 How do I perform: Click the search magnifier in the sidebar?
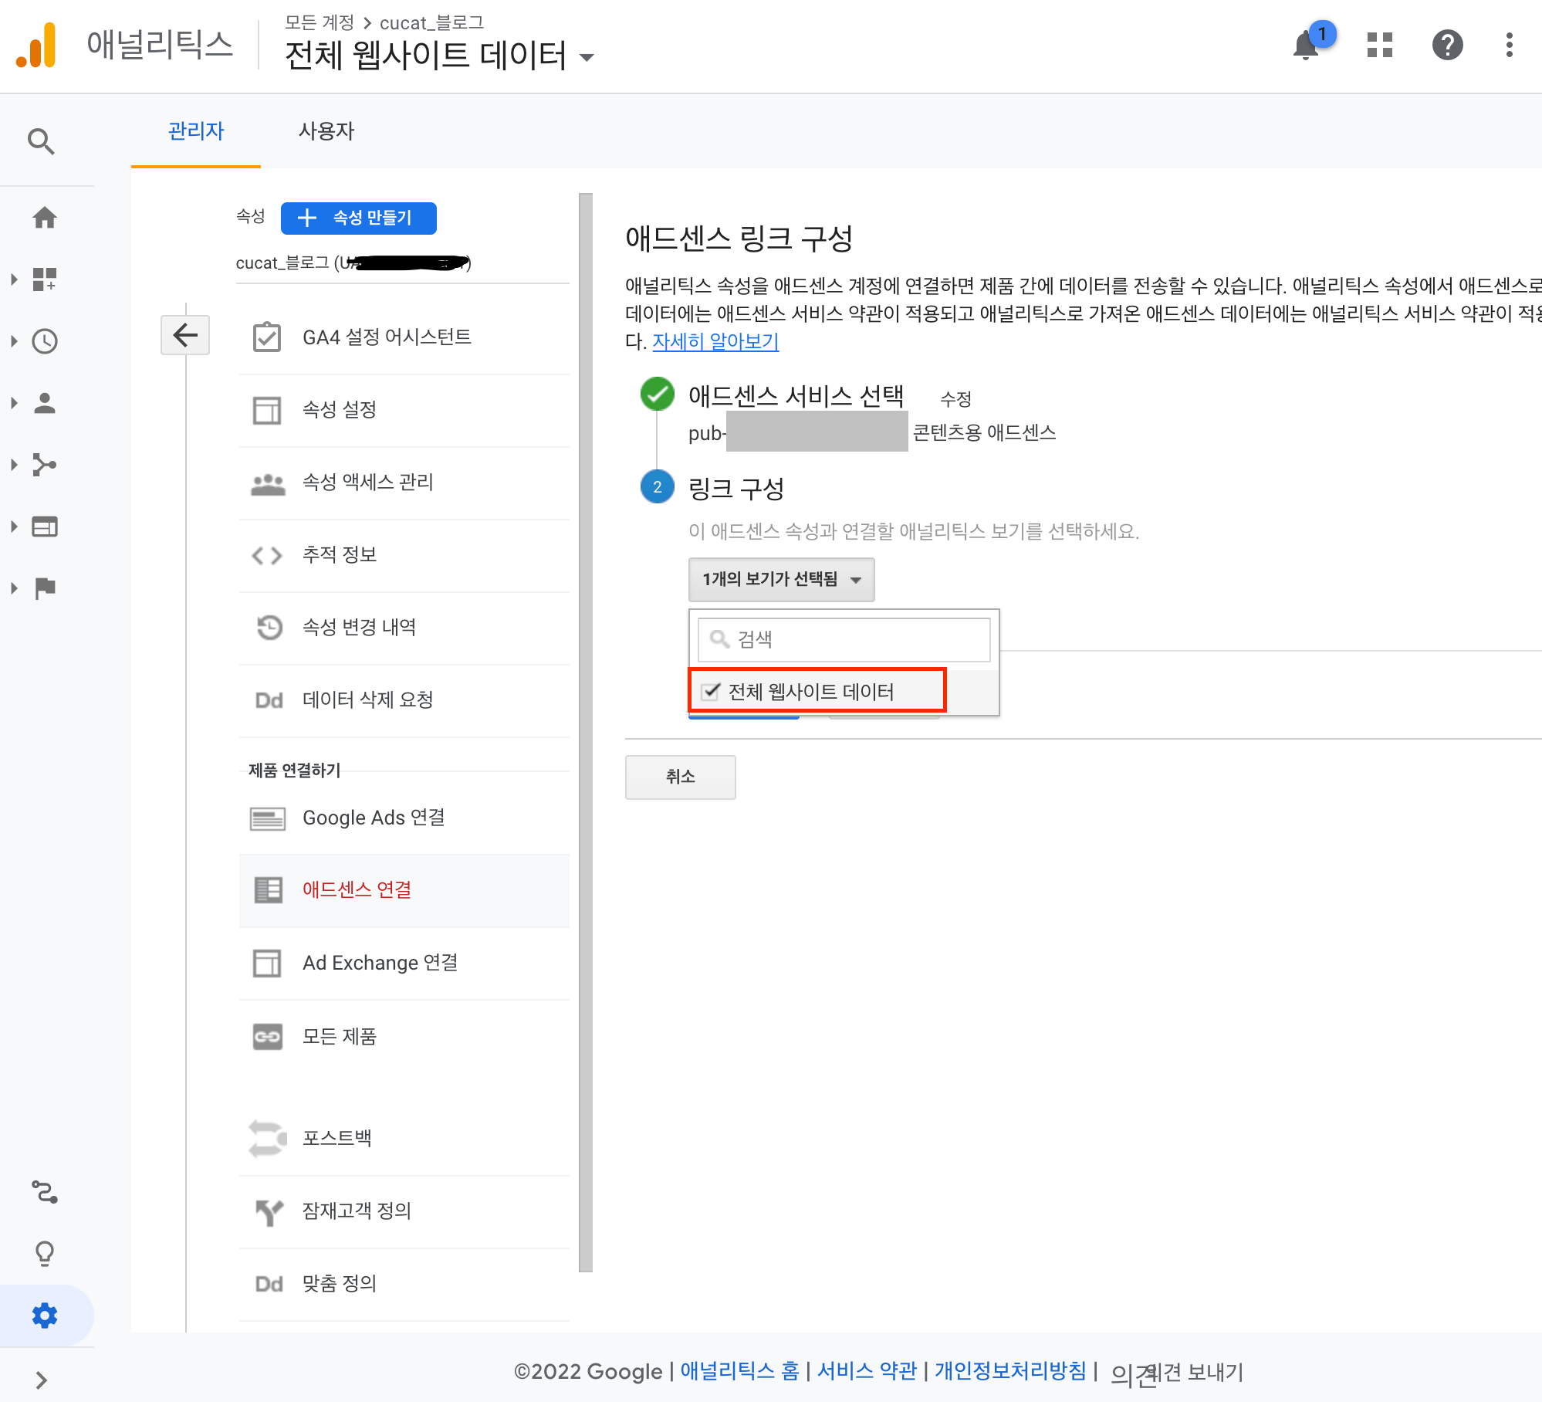42,141
